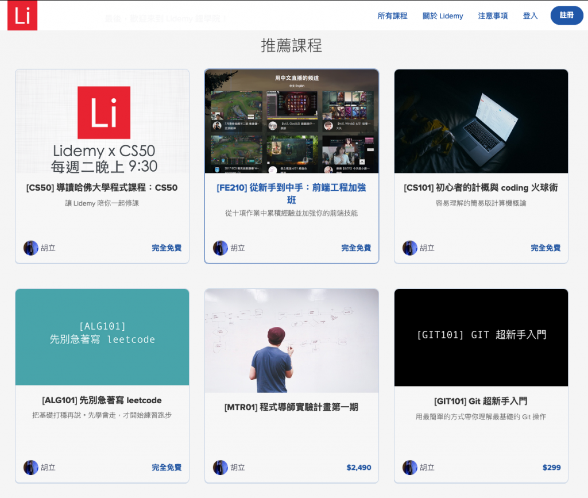Click the title [CS50] 導讀哈佛大學程式課程：CS50
588x498 pixels.
[x=102, y=187]
